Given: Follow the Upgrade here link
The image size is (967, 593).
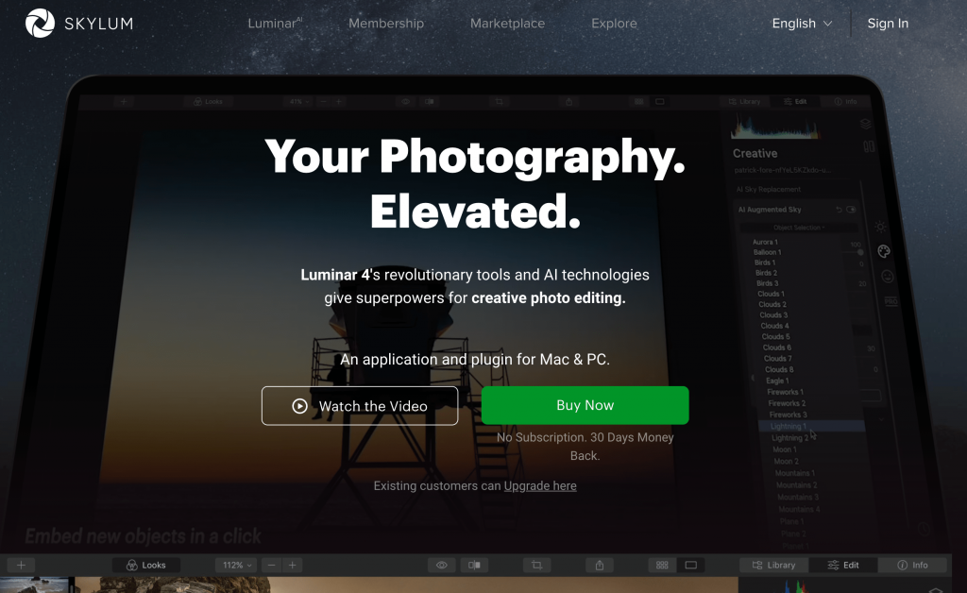Looking at the screenshot, I should click(540, 485).
